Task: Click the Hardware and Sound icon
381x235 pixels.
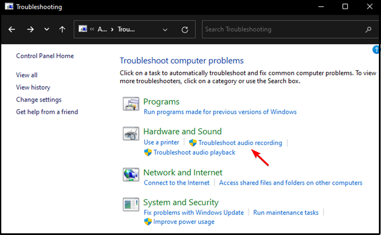Action: coord(131,134)
